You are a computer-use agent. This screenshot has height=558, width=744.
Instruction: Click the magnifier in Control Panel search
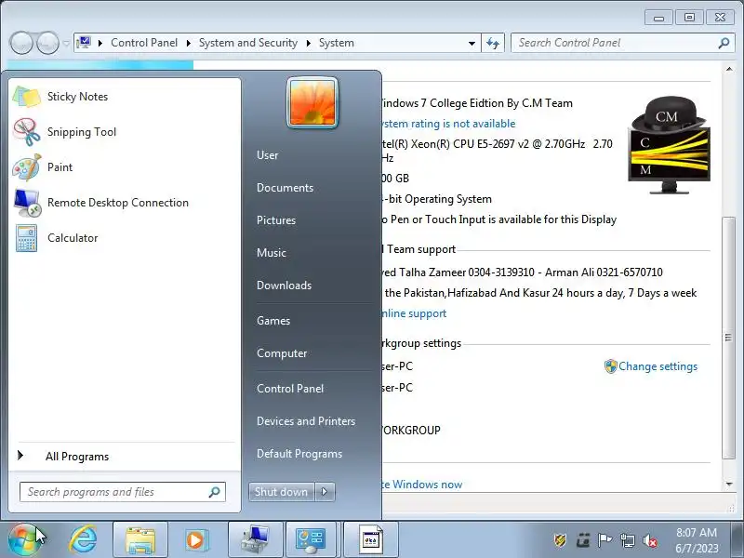724,43
